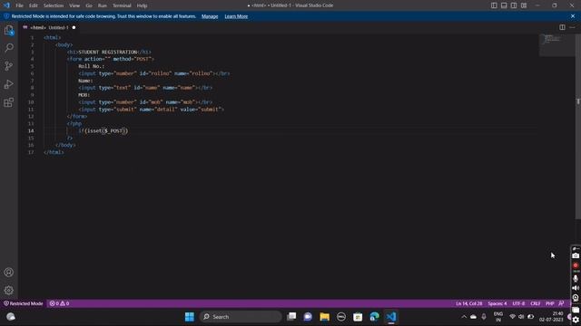Screen dimensions: 581x326
Task: Open the View menu
Action: click(x=74, y=5)
